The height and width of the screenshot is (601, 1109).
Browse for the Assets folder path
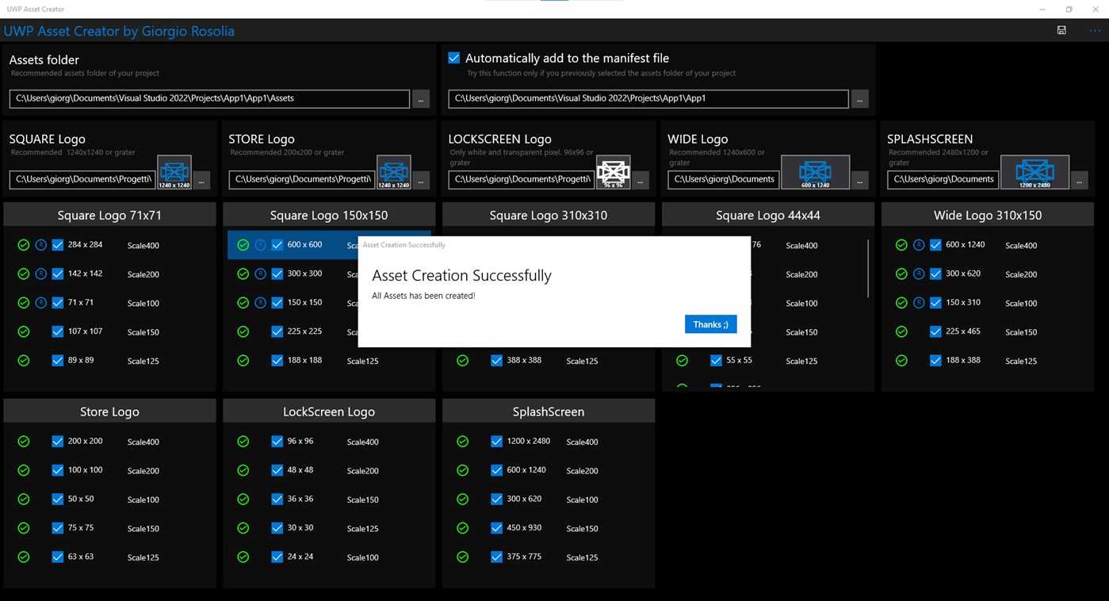pos(421,99)
